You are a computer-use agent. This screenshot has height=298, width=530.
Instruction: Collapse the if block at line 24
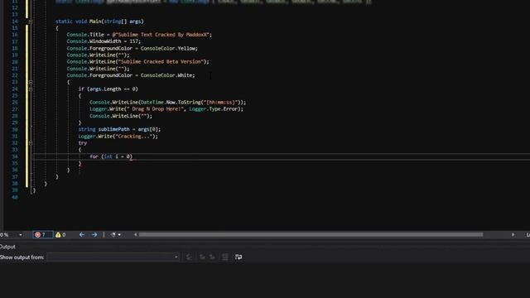(31, 89)
